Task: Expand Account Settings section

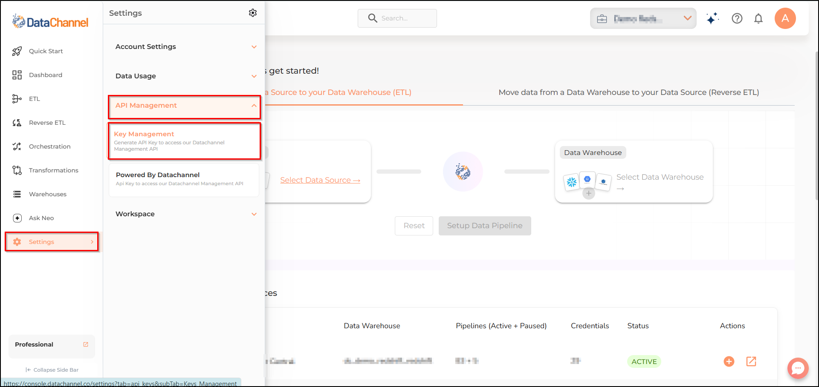Action: click(x=184, y=47)
